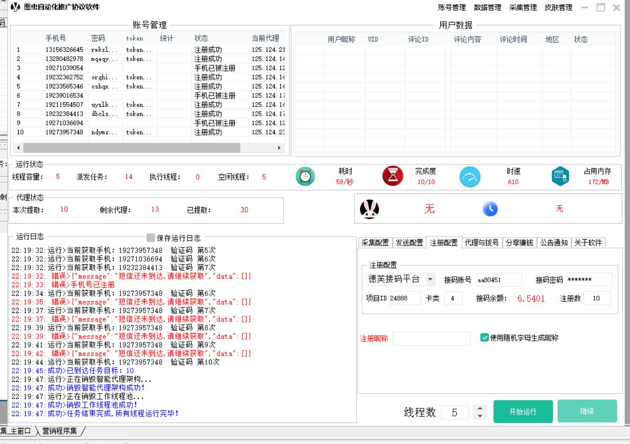Image resolution: width=630 pixels, height=444 pixels.
Task: Click the rabbit avatar icon
Action: (369, 209)
